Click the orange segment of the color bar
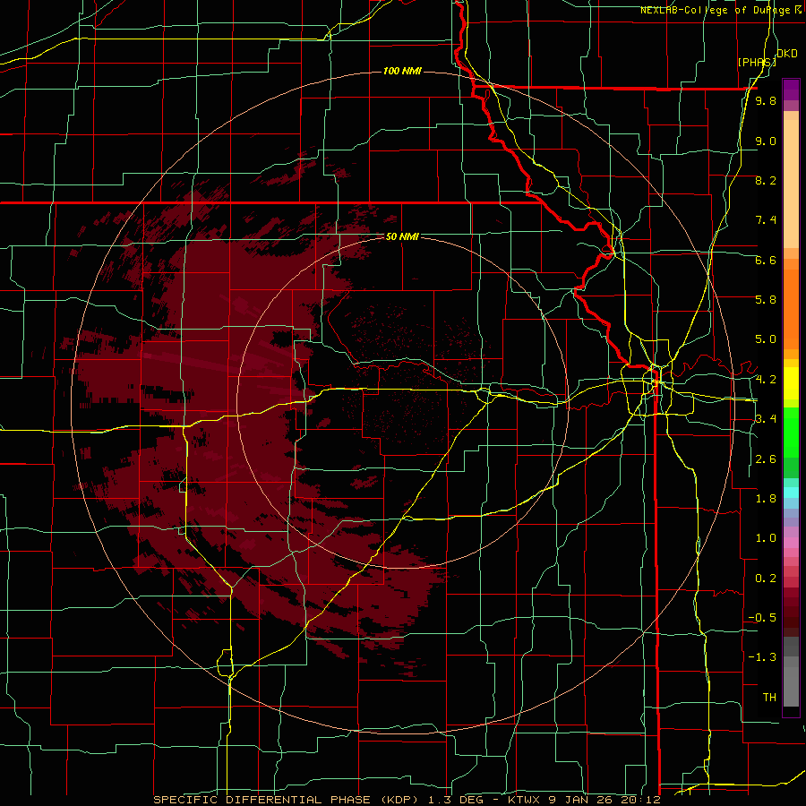This screenshot has width=806, height=806. 791,308
